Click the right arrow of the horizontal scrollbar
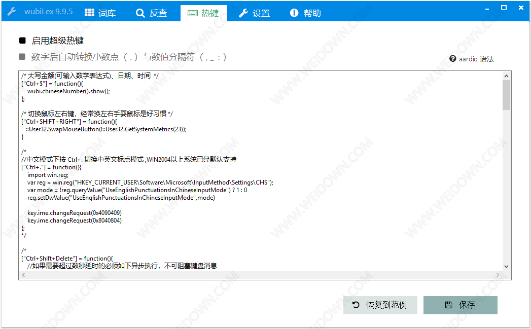 [499, 275]
